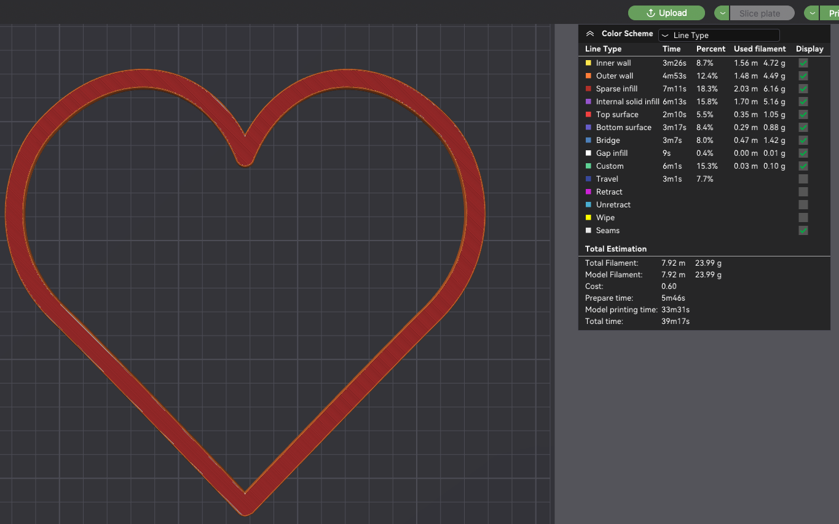Screen dimensions: 839x524
Task: Enable Travel lines display checkbox
Action: pyautogui.click(x=803, y=179)
